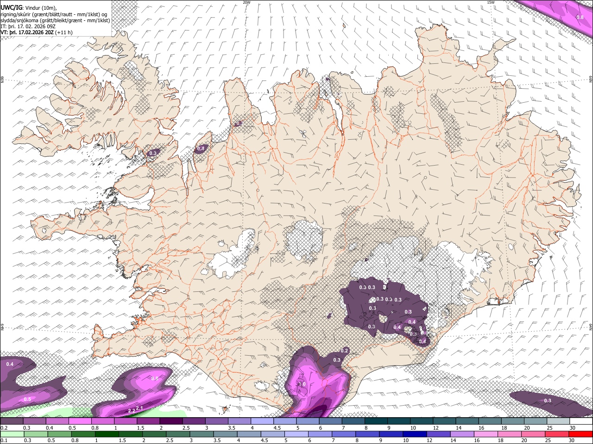Click the 20W longitude label at top
593x444 pixels.
246,2
